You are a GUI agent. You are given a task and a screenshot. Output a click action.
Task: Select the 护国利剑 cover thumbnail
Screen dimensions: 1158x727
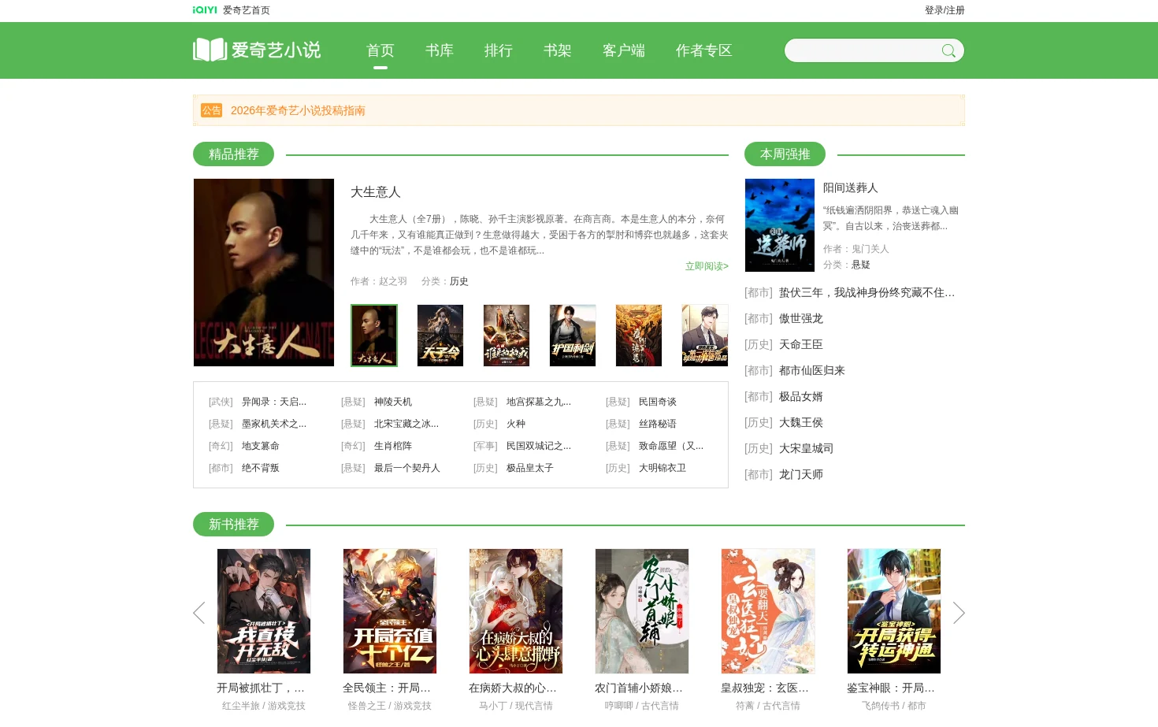[x=573, y=336]
